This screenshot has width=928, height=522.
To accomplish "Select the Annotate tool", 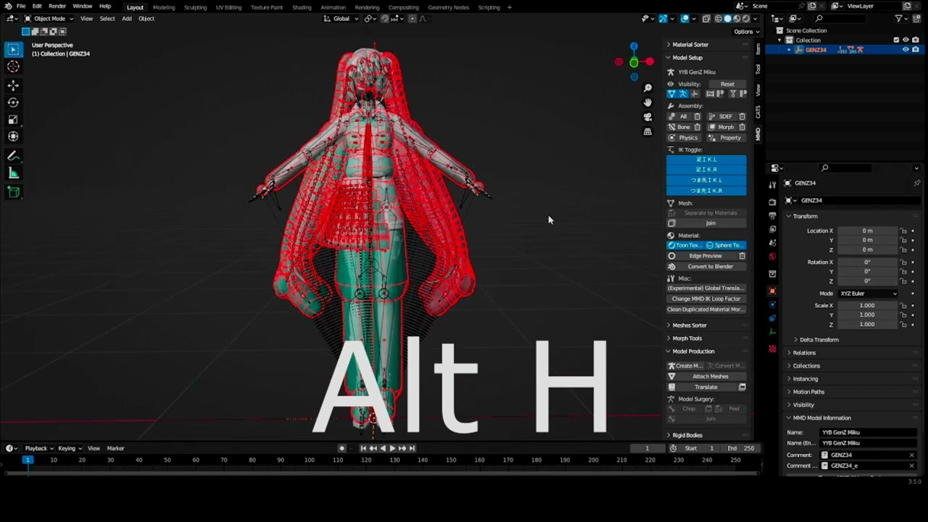I will (x=13, y=156).
